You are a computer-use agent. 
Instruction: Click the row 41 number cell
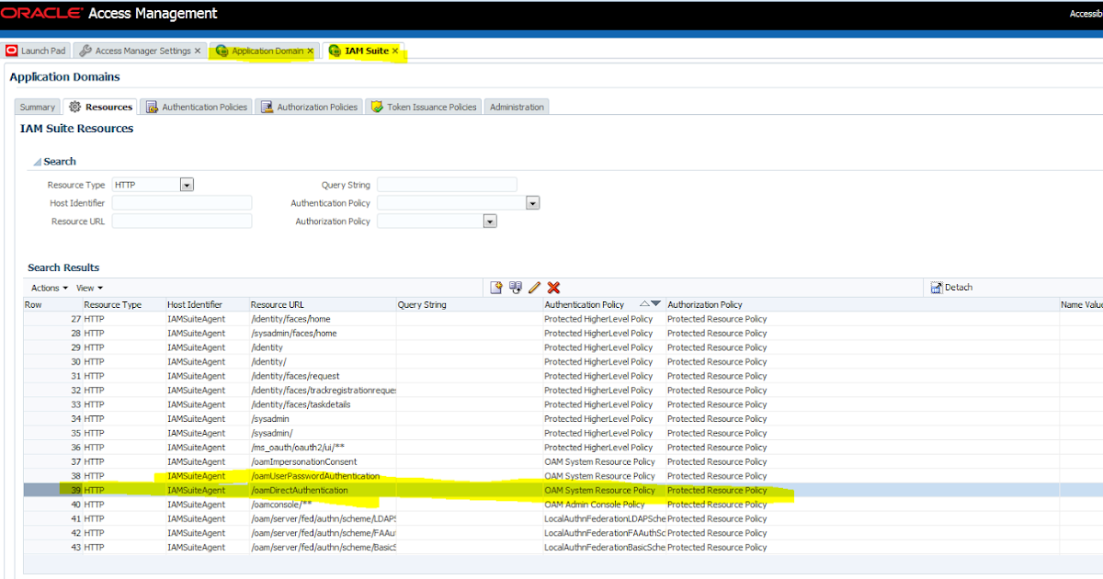click(x=53, y=519)
